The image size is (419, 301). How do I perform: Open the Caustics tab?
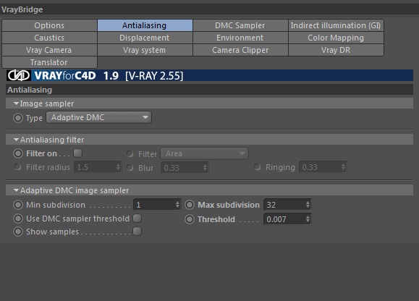[x=49, y=38]
